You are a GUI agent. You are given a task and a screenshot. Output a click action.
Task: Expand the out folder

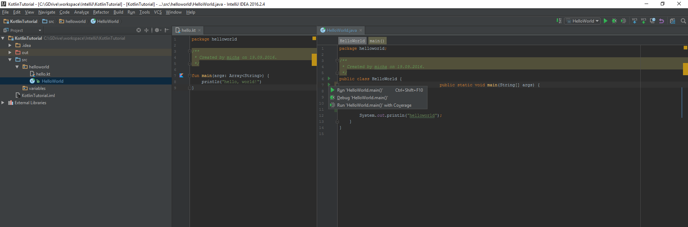click(10, 53)
